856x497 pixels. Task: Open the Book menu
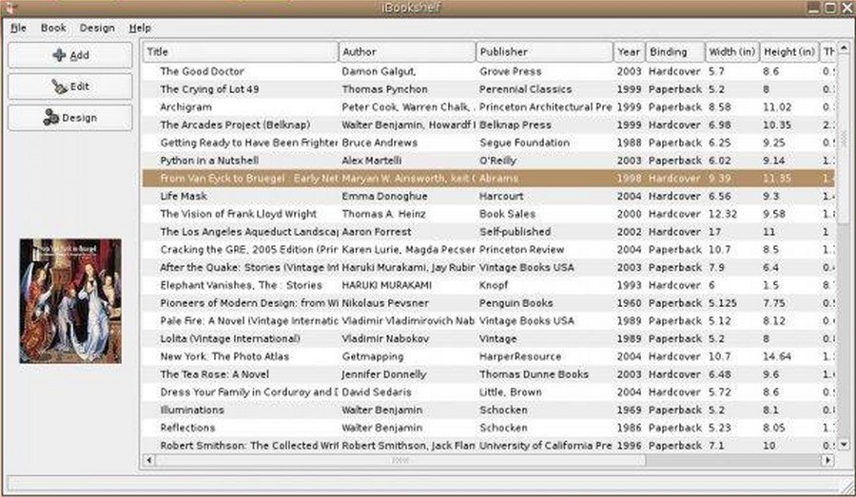pos(53,28)
